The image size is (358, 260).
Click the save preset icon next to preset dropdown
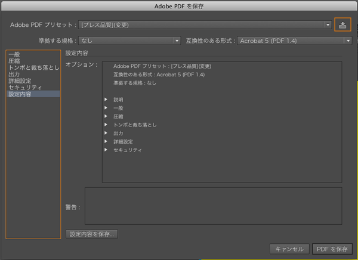[342, 24]
